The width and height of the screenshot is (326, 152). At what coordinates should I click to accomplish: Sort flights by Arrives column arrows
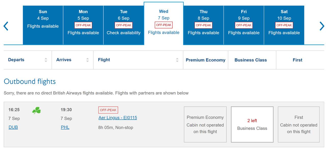point(88,60)
